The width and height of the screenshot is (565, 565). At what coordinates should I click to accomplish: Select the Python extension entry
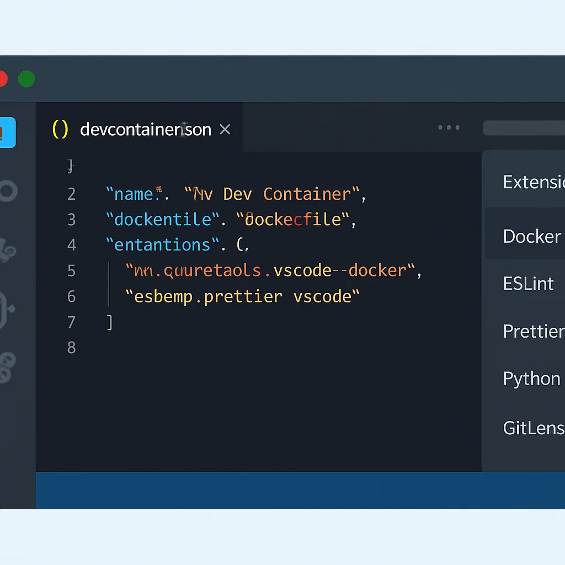(x=532, y=379)
